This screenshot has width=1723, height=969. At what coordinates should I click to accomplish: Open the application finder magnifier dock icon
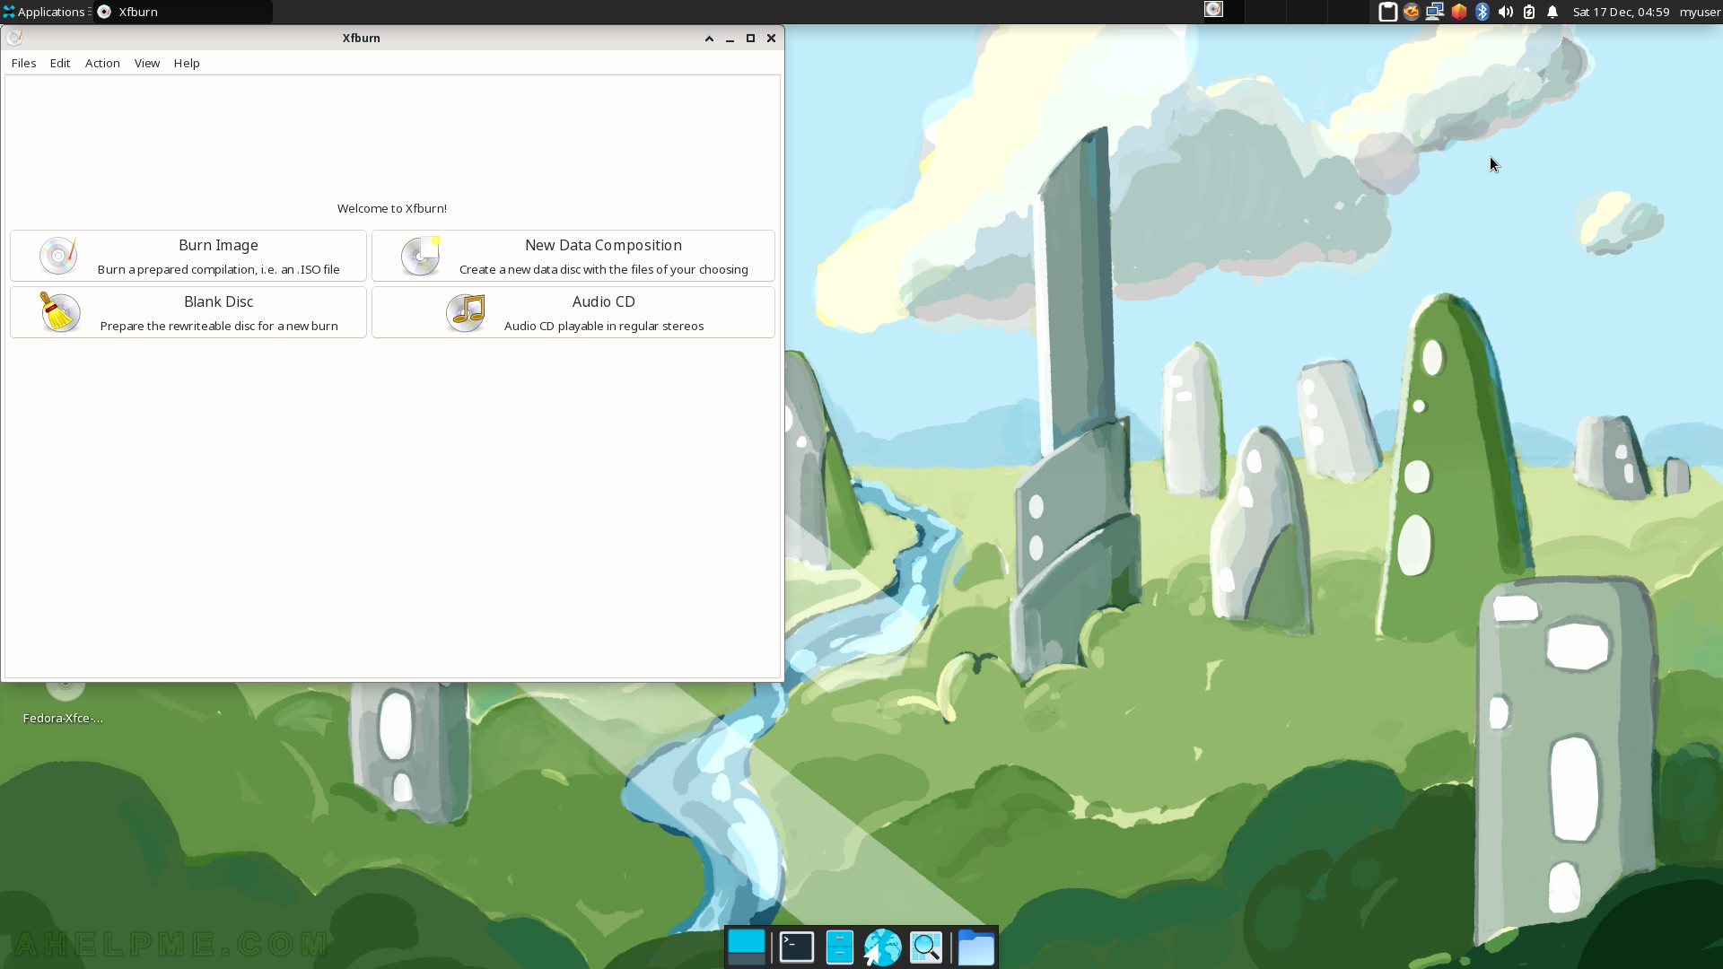point(926,947)
